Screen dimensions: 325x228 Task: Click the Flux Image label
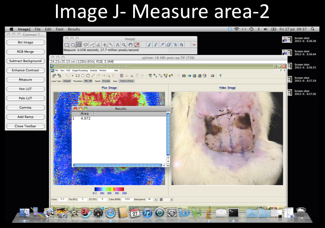[x=109, y=88]
